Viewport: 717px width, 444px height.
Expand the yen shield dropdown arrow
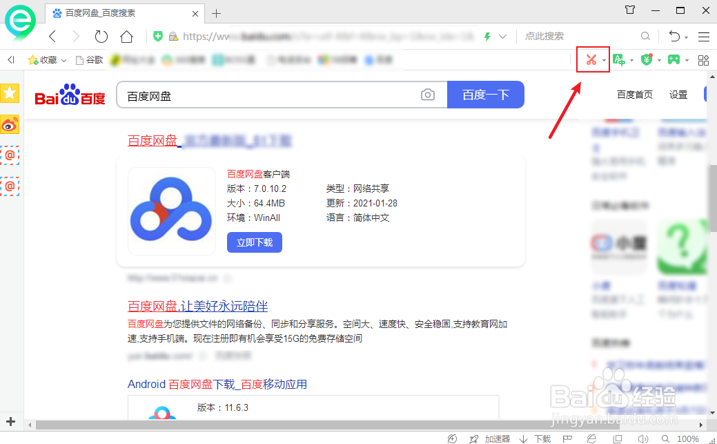(x=659, y=61)
